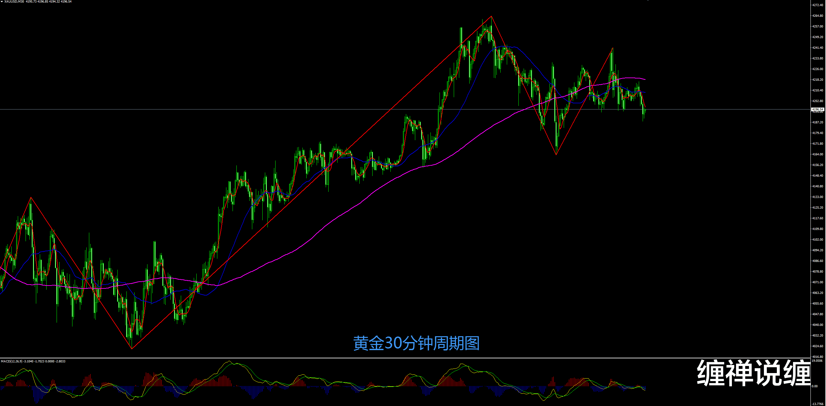This screenshot has width=826, height=406.
Task: Select red trendline vertex at chart's highest peak
Action: point(491,16)
